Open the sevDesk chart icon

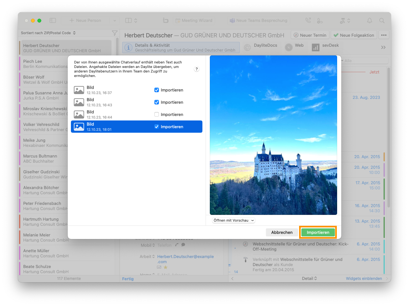coord(316,47)
